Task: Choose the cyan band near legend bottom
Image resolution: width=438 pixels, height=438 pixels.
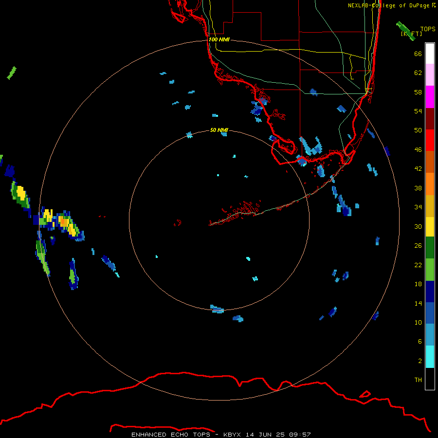Action: point(430,357)
